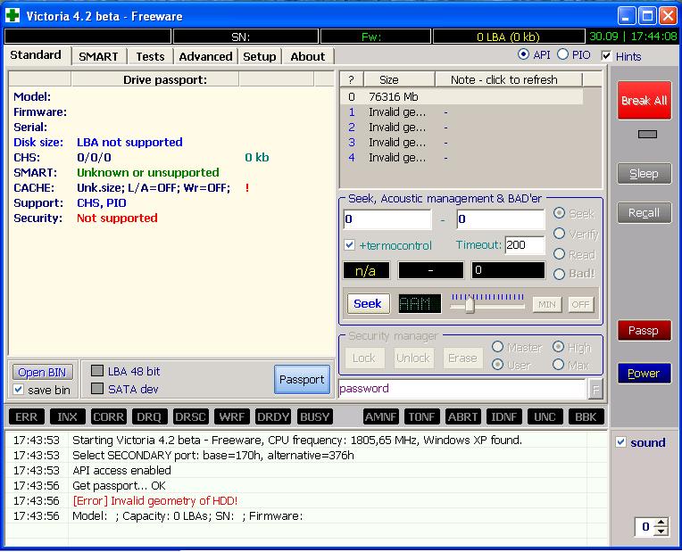Click the AAM slider handle

[x=470, y=305]
